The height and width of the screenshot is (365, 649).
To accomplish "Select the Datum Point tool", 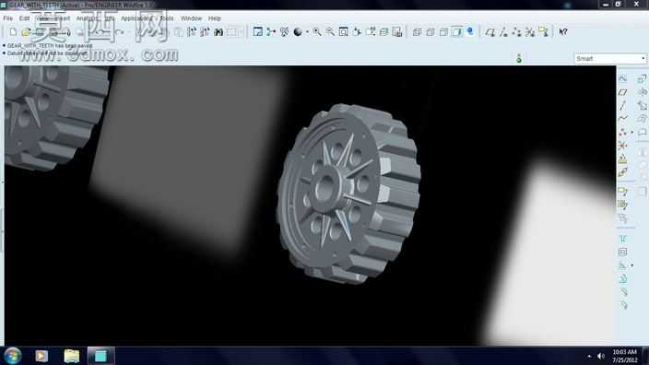I will tap(622, 133).
